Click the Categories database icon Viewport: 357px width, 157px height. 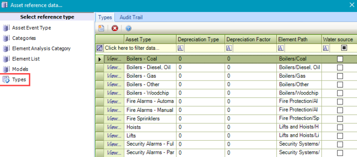click(5, 38)
